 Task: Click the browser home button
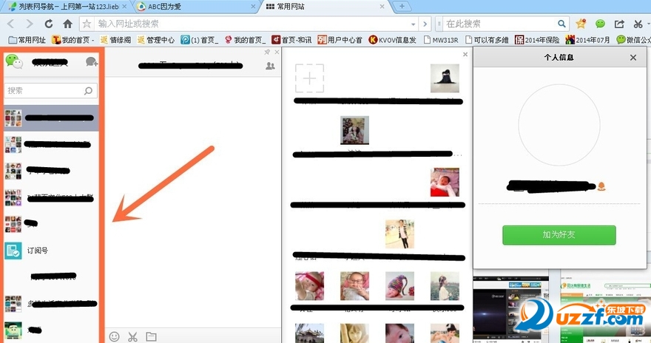[67, 24]
